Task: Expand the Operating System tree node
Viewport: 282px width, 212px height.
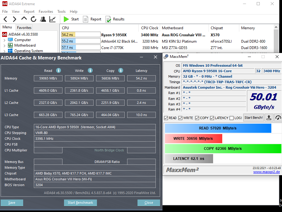Action: click(x=5, y=51)
